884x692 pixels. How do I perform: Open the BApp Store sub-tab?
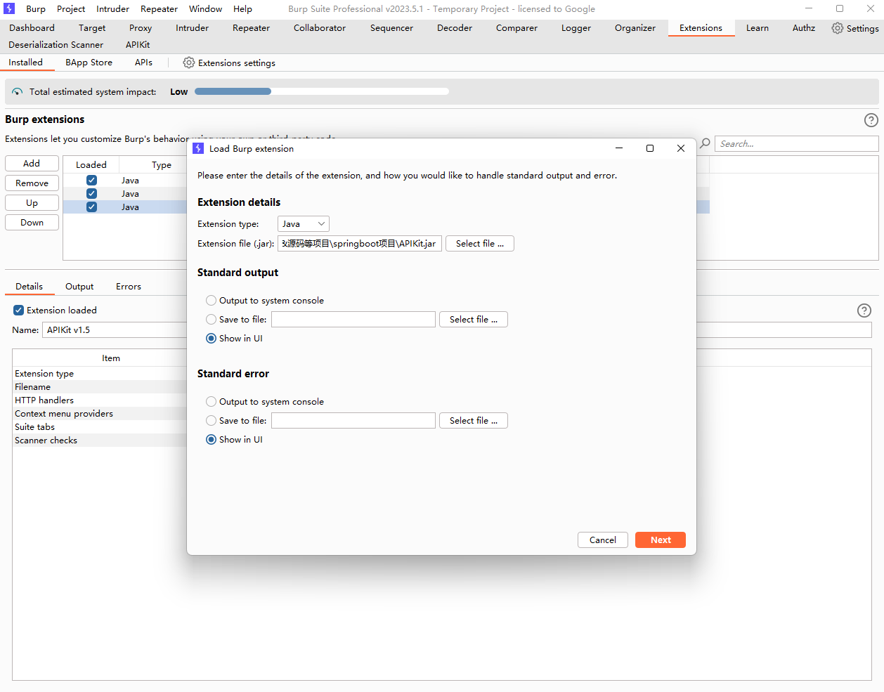(89, 63)
